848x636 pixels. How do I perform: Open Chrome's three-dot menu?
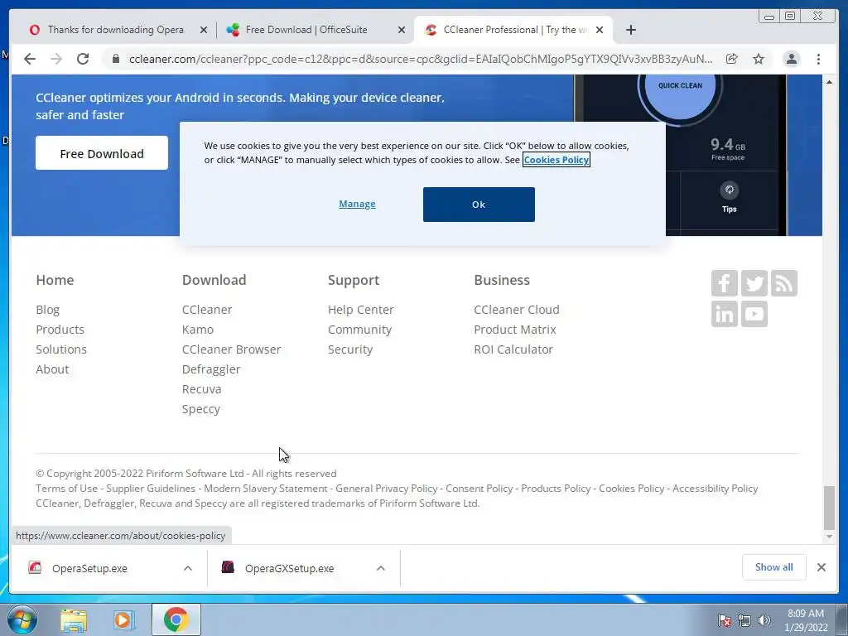tap(818, 59)
